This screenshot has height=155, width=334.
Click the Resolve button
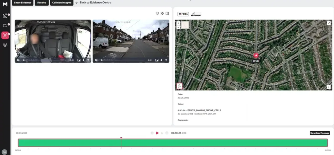point(42,3)
